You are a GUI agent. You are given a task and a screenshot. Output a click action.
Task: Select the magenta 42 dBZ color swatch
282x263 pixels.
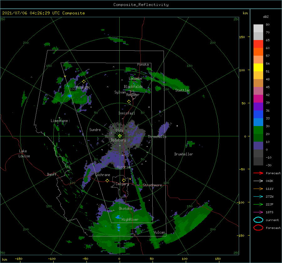click(x=258, y=99)
